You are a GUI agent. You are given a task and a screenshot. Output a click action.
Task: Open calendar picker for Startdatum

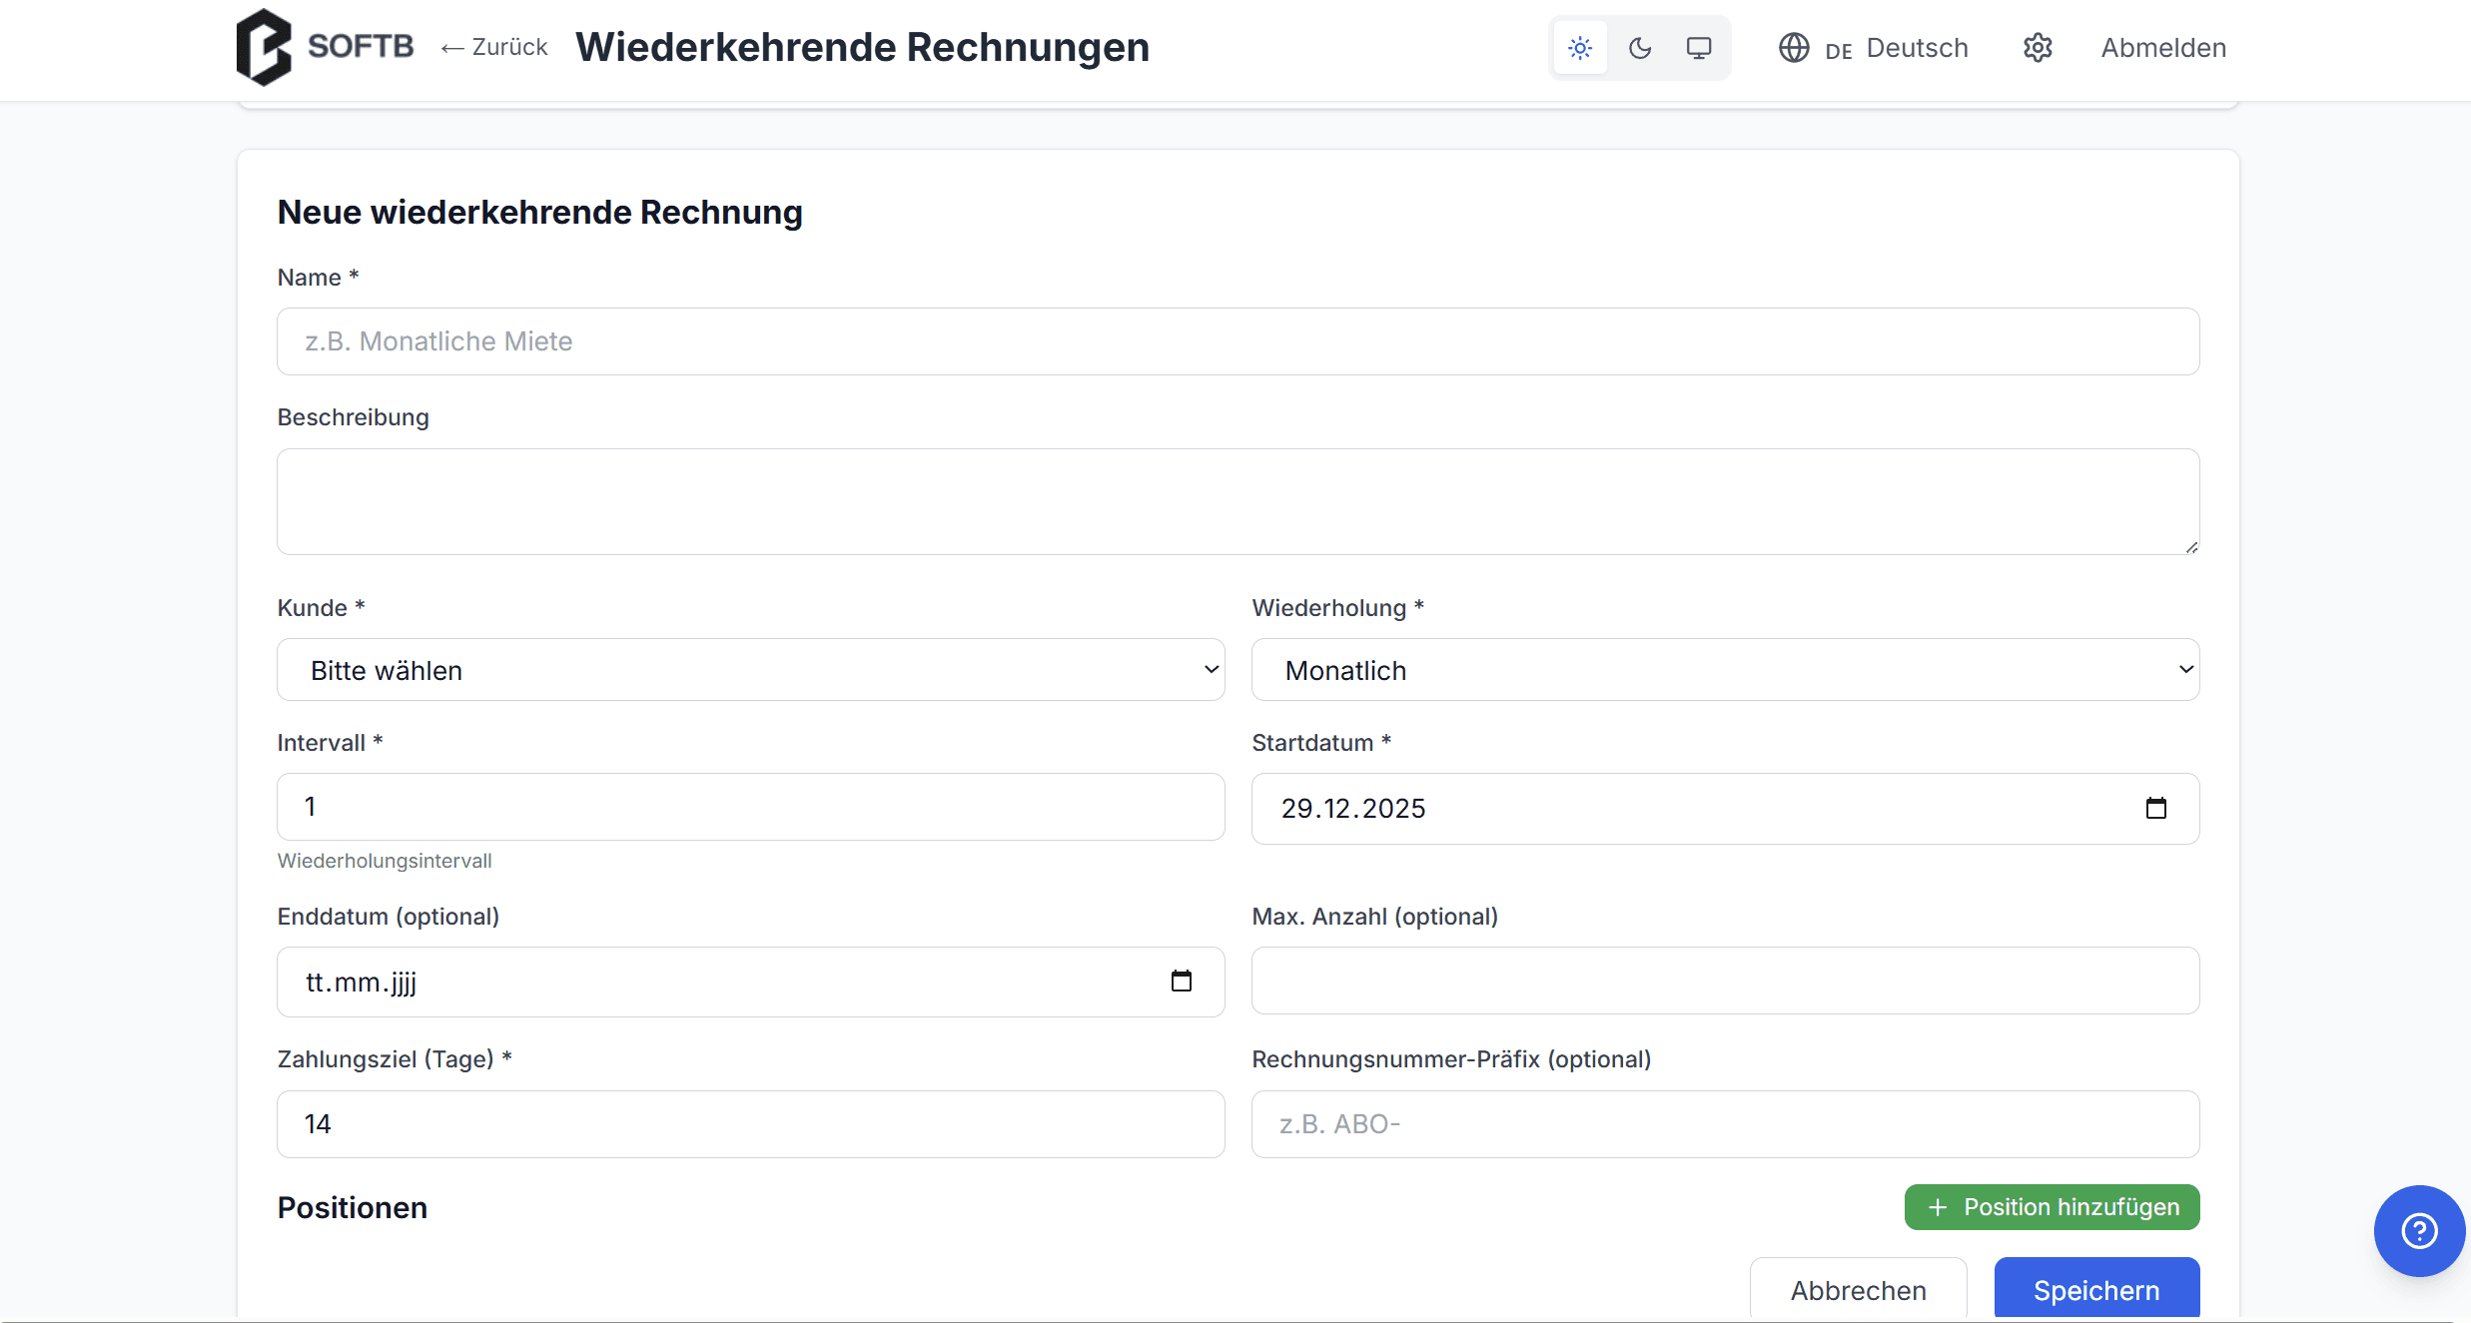2155,808
